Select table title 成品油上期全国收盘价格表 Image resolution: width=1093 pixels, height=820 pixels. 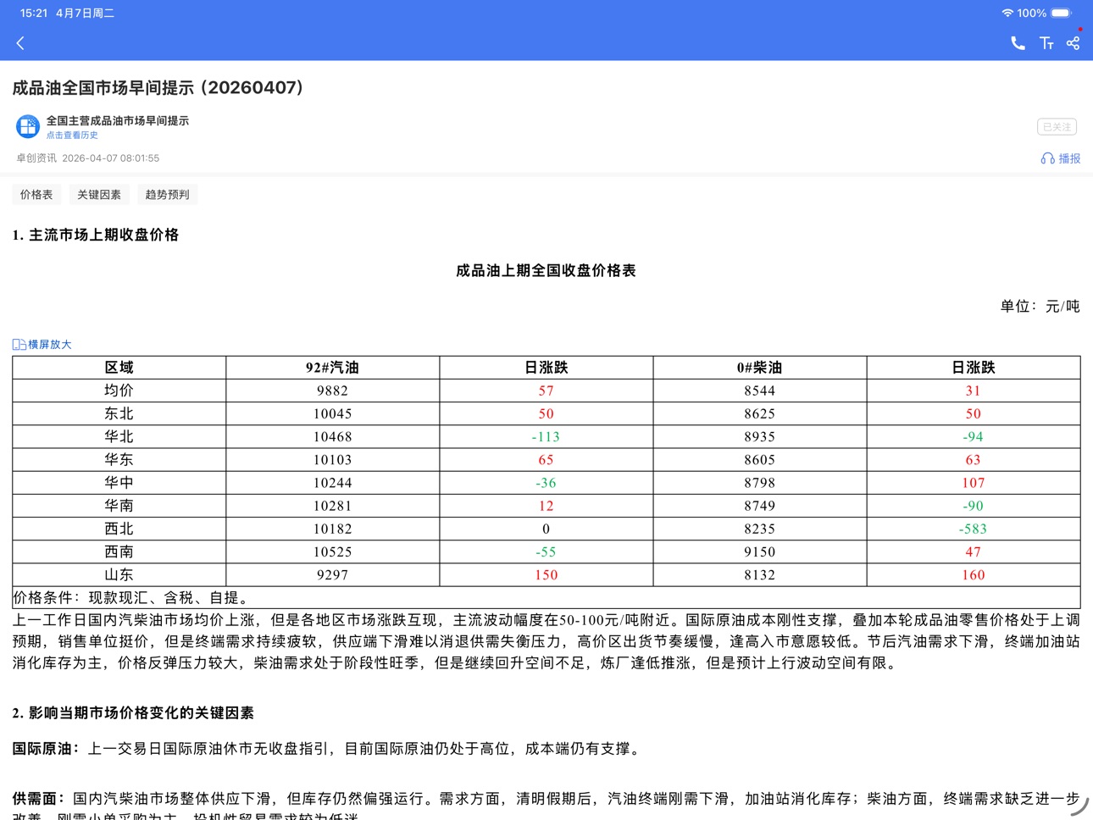[546, 270]
